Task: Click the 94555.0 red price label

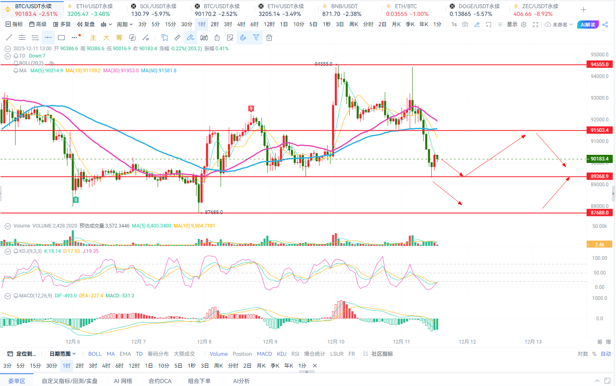Action: point(599,65)
